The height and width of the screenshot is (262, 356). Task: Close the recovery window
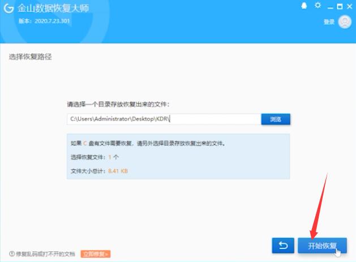[x=350, y=6]
